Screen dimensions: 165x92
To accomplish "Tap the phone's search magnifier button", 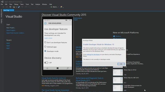I will 68,68.
